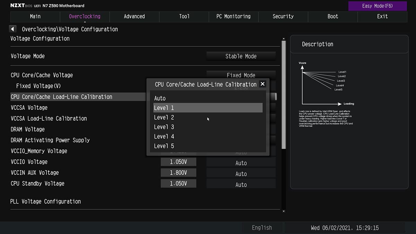Open the Advanced tab

(x=134, y=16)
